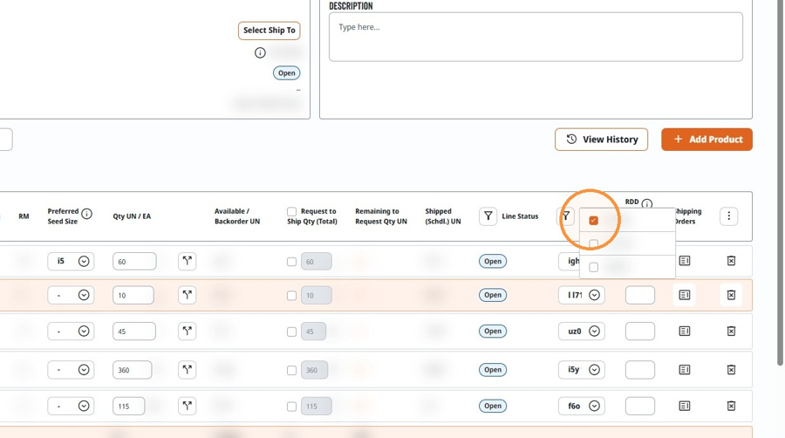Delete the row with quantity 10

pyautogui.click(x=731, y=295)
